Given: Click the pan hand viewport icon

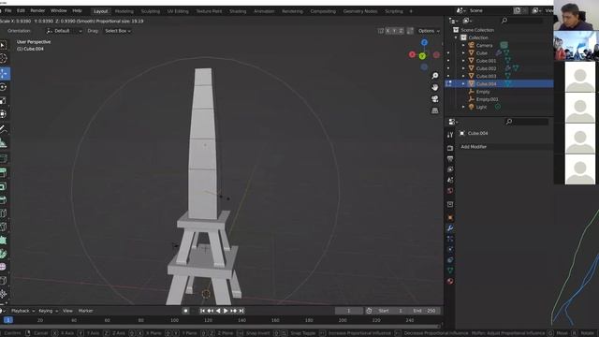Looking at the screenshot, I should pyautogui.click(x=434, y=87).
